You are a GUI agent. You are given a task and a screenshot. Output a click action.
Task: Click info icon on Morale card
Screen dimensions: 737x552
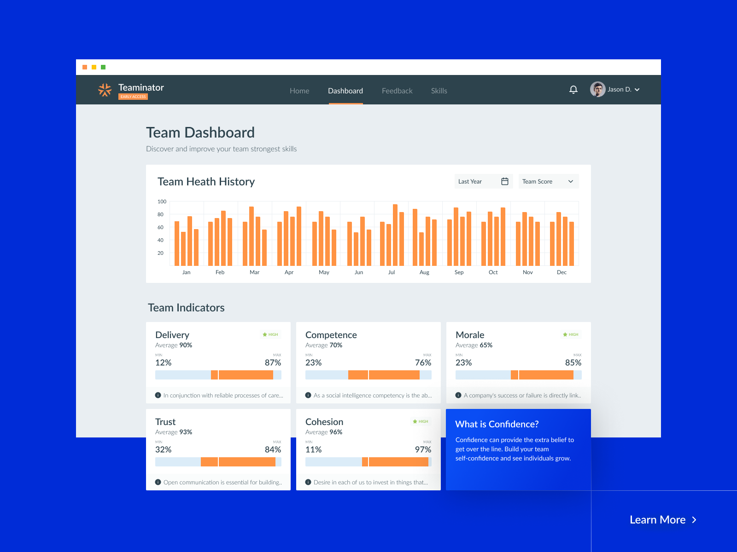(458, 395)
